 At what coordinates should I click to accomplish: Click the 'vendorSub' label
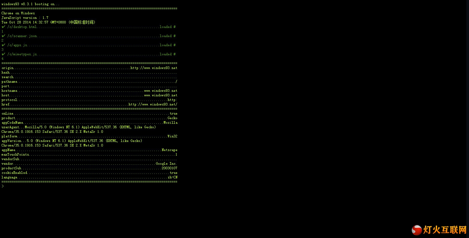[10, 159]
